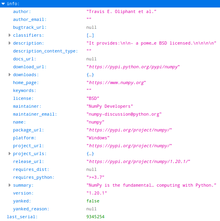Select the project_urls key label

coord(30,154)
